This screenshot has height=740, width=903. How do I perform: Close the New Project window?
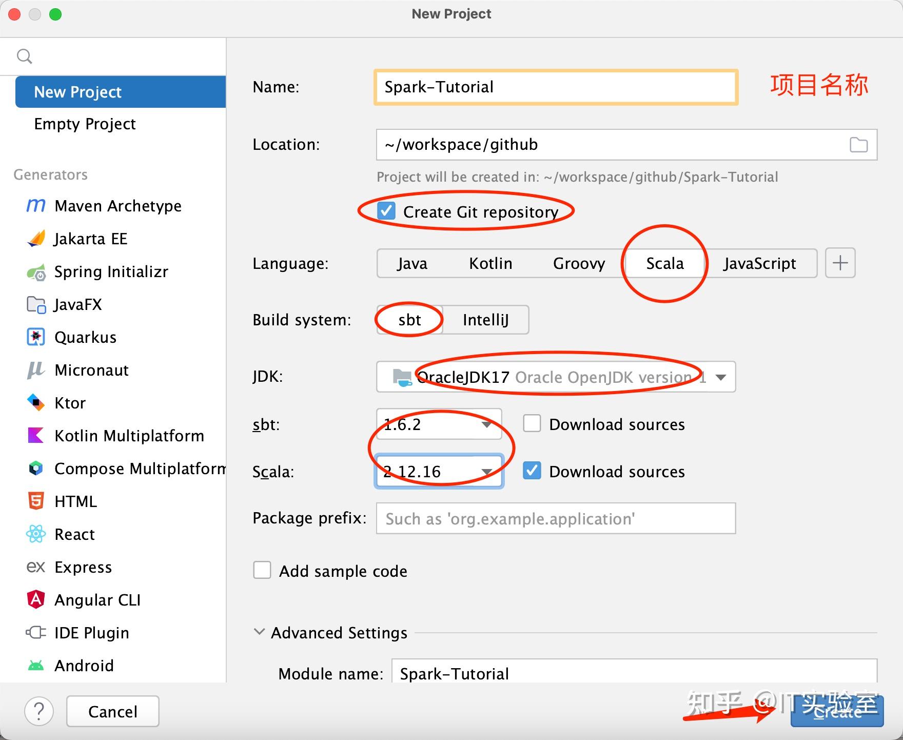pos(14,14)
